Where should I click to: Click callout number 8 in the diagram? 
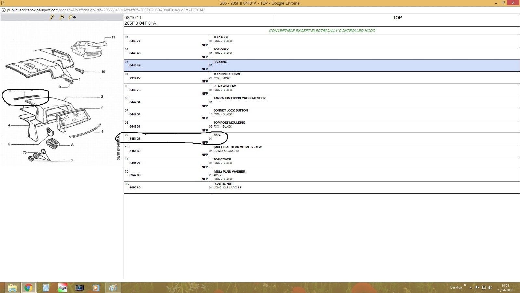coord(9,144)
